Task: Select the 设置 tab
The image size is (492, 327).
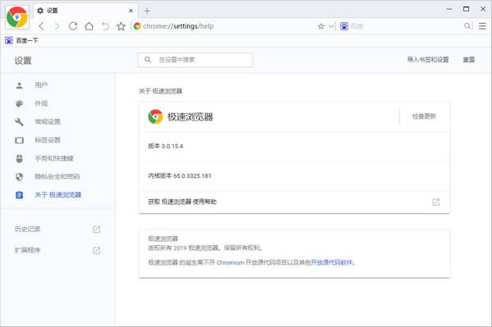Action: click(84, 11)
